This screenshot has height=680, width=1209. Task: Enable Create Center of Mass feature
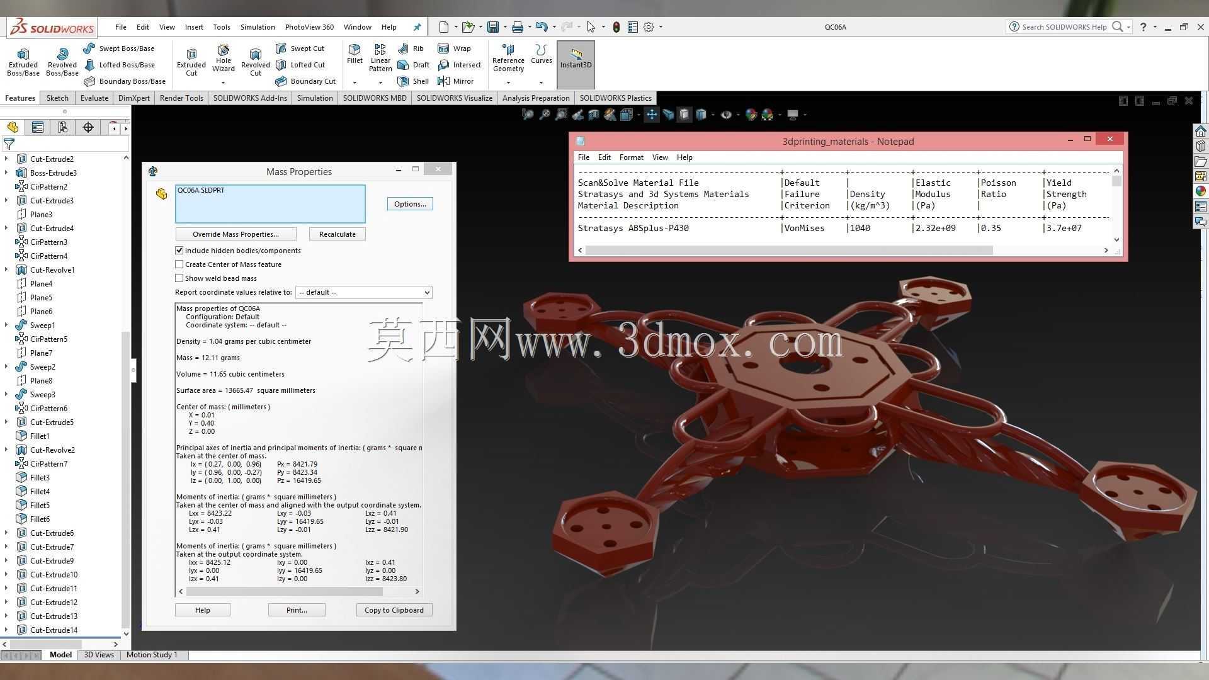(179, 264)
